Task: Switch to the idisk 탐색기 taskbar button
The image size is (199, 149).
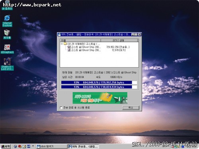Action: [x=52, y=146]
